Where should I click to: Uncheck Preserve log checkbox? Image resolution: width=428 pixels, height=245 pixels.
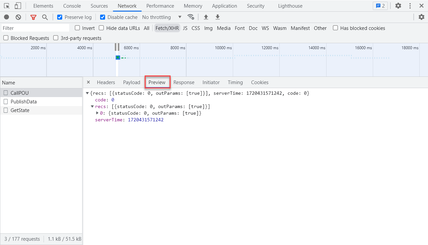pos(60,17)
